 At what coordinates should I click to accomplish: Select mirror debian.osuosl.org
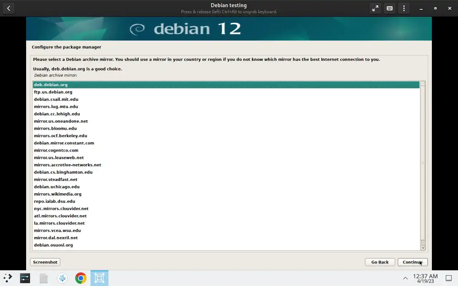pos(226,245)
